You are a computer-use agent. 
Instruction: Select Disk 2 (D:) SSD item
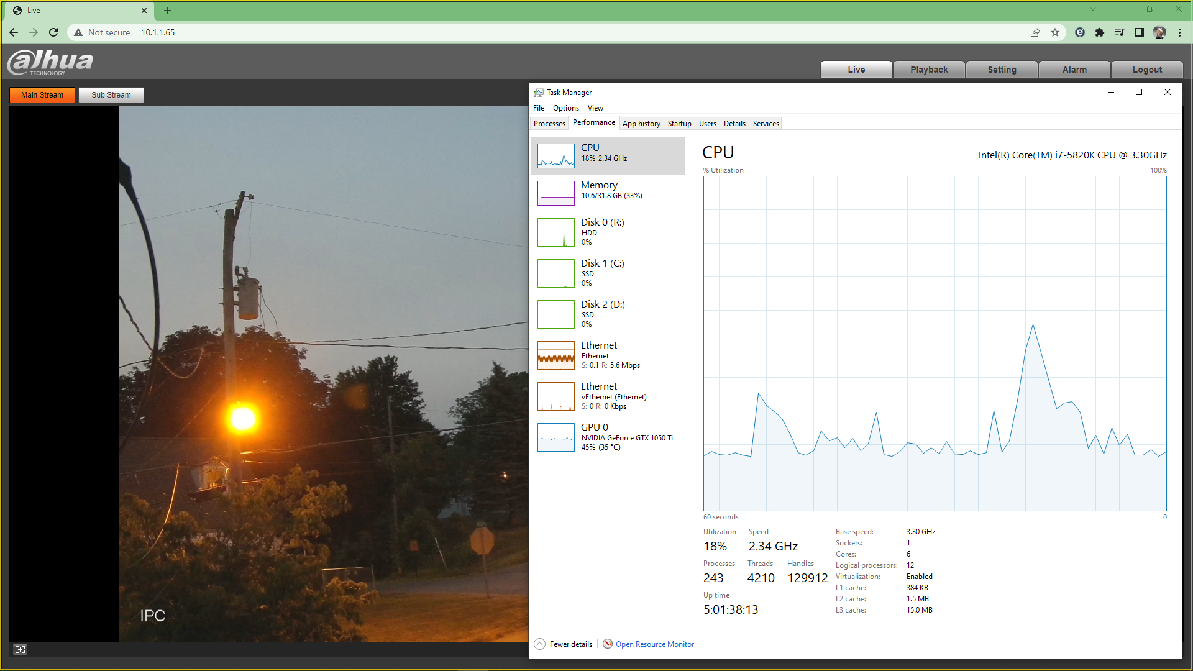tap(608, 314)
